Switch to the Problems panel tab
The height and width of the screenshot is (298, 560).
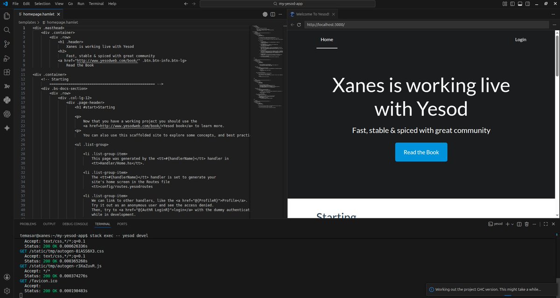click(x=28, y=224)
